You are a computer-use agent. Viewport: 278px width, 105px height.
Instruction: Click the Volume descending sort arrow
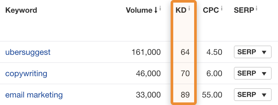pyautogui.click(x=156, y=10)
